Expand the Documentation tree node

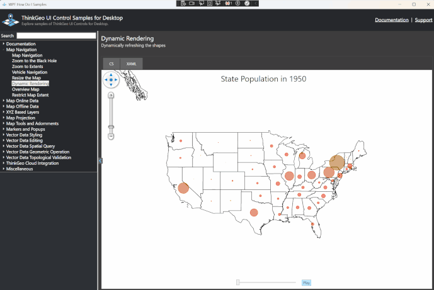click(x=4, y=43)
